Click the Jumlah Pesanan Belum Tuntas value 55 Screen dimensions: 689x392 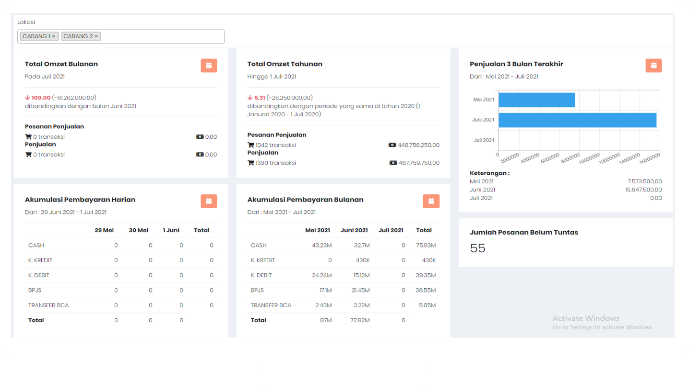coord(477,248)
